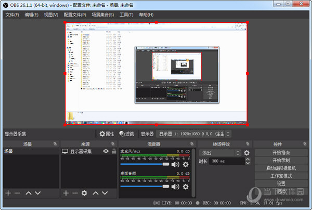Image resolution: width=312 pixels, height=210 pixels.
Task: Add a new scene with the plus icon
Action: 8,193
